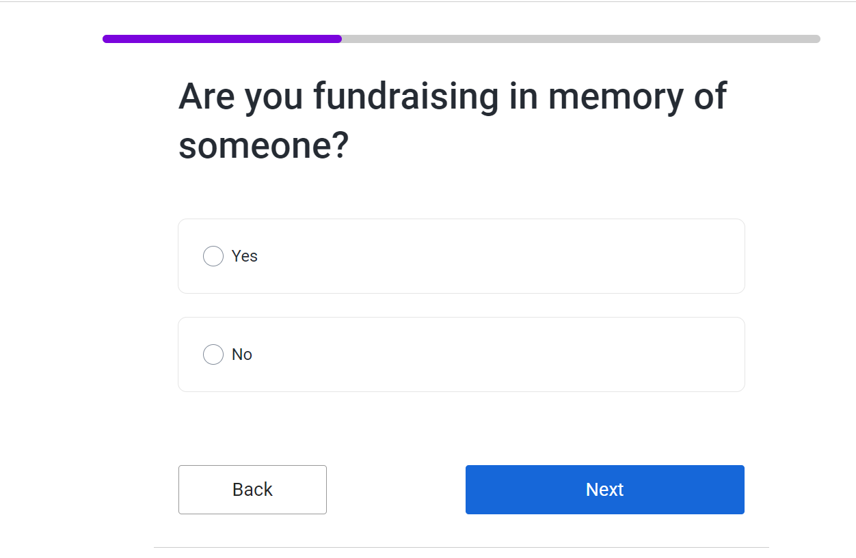Image resolution: width=856 pixels, height=558 pixels.
Task: Click the gray unfilled progress bar segment
Action: pyautogui.click(x=581, y=39)
